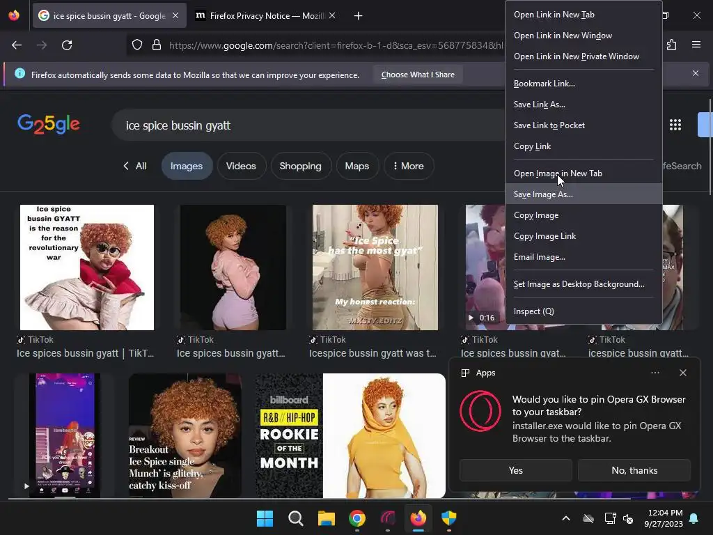Select the Images tab

[187, 166]
